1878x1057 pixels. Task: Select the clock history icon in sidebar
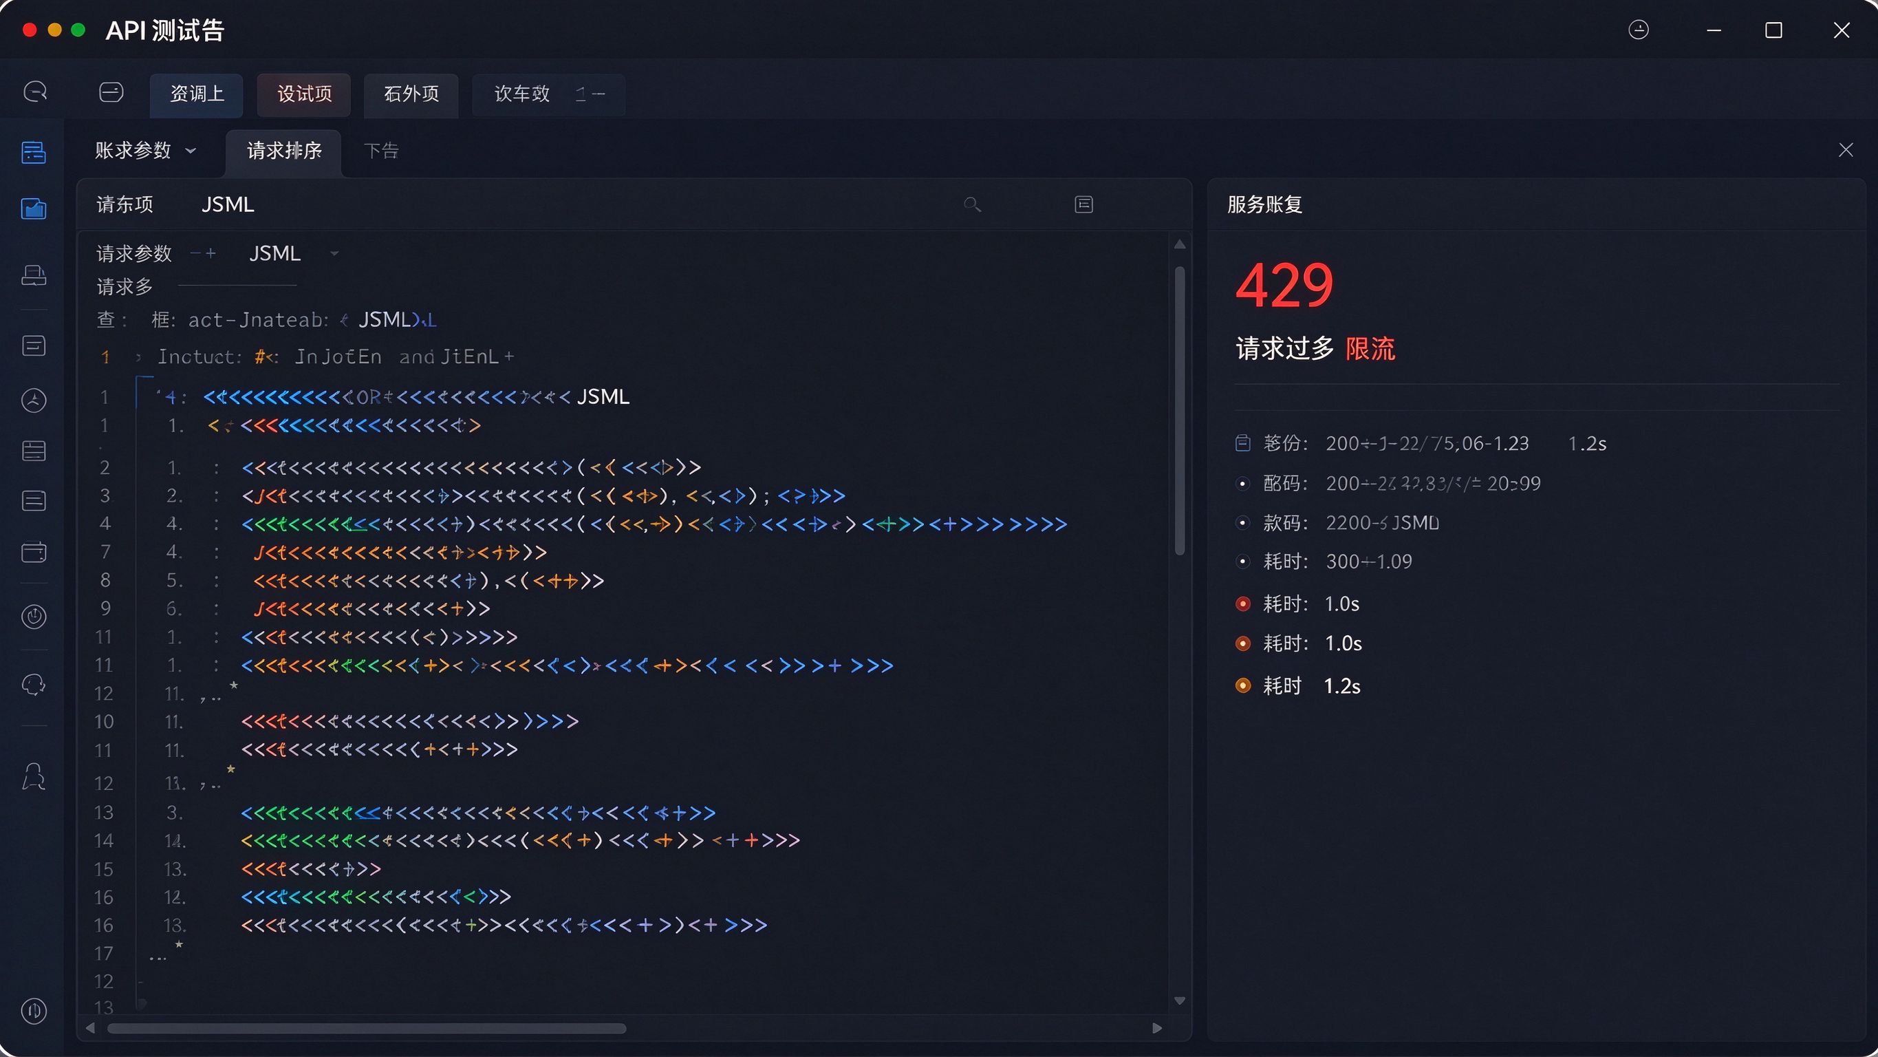click(x=34, y=401)
